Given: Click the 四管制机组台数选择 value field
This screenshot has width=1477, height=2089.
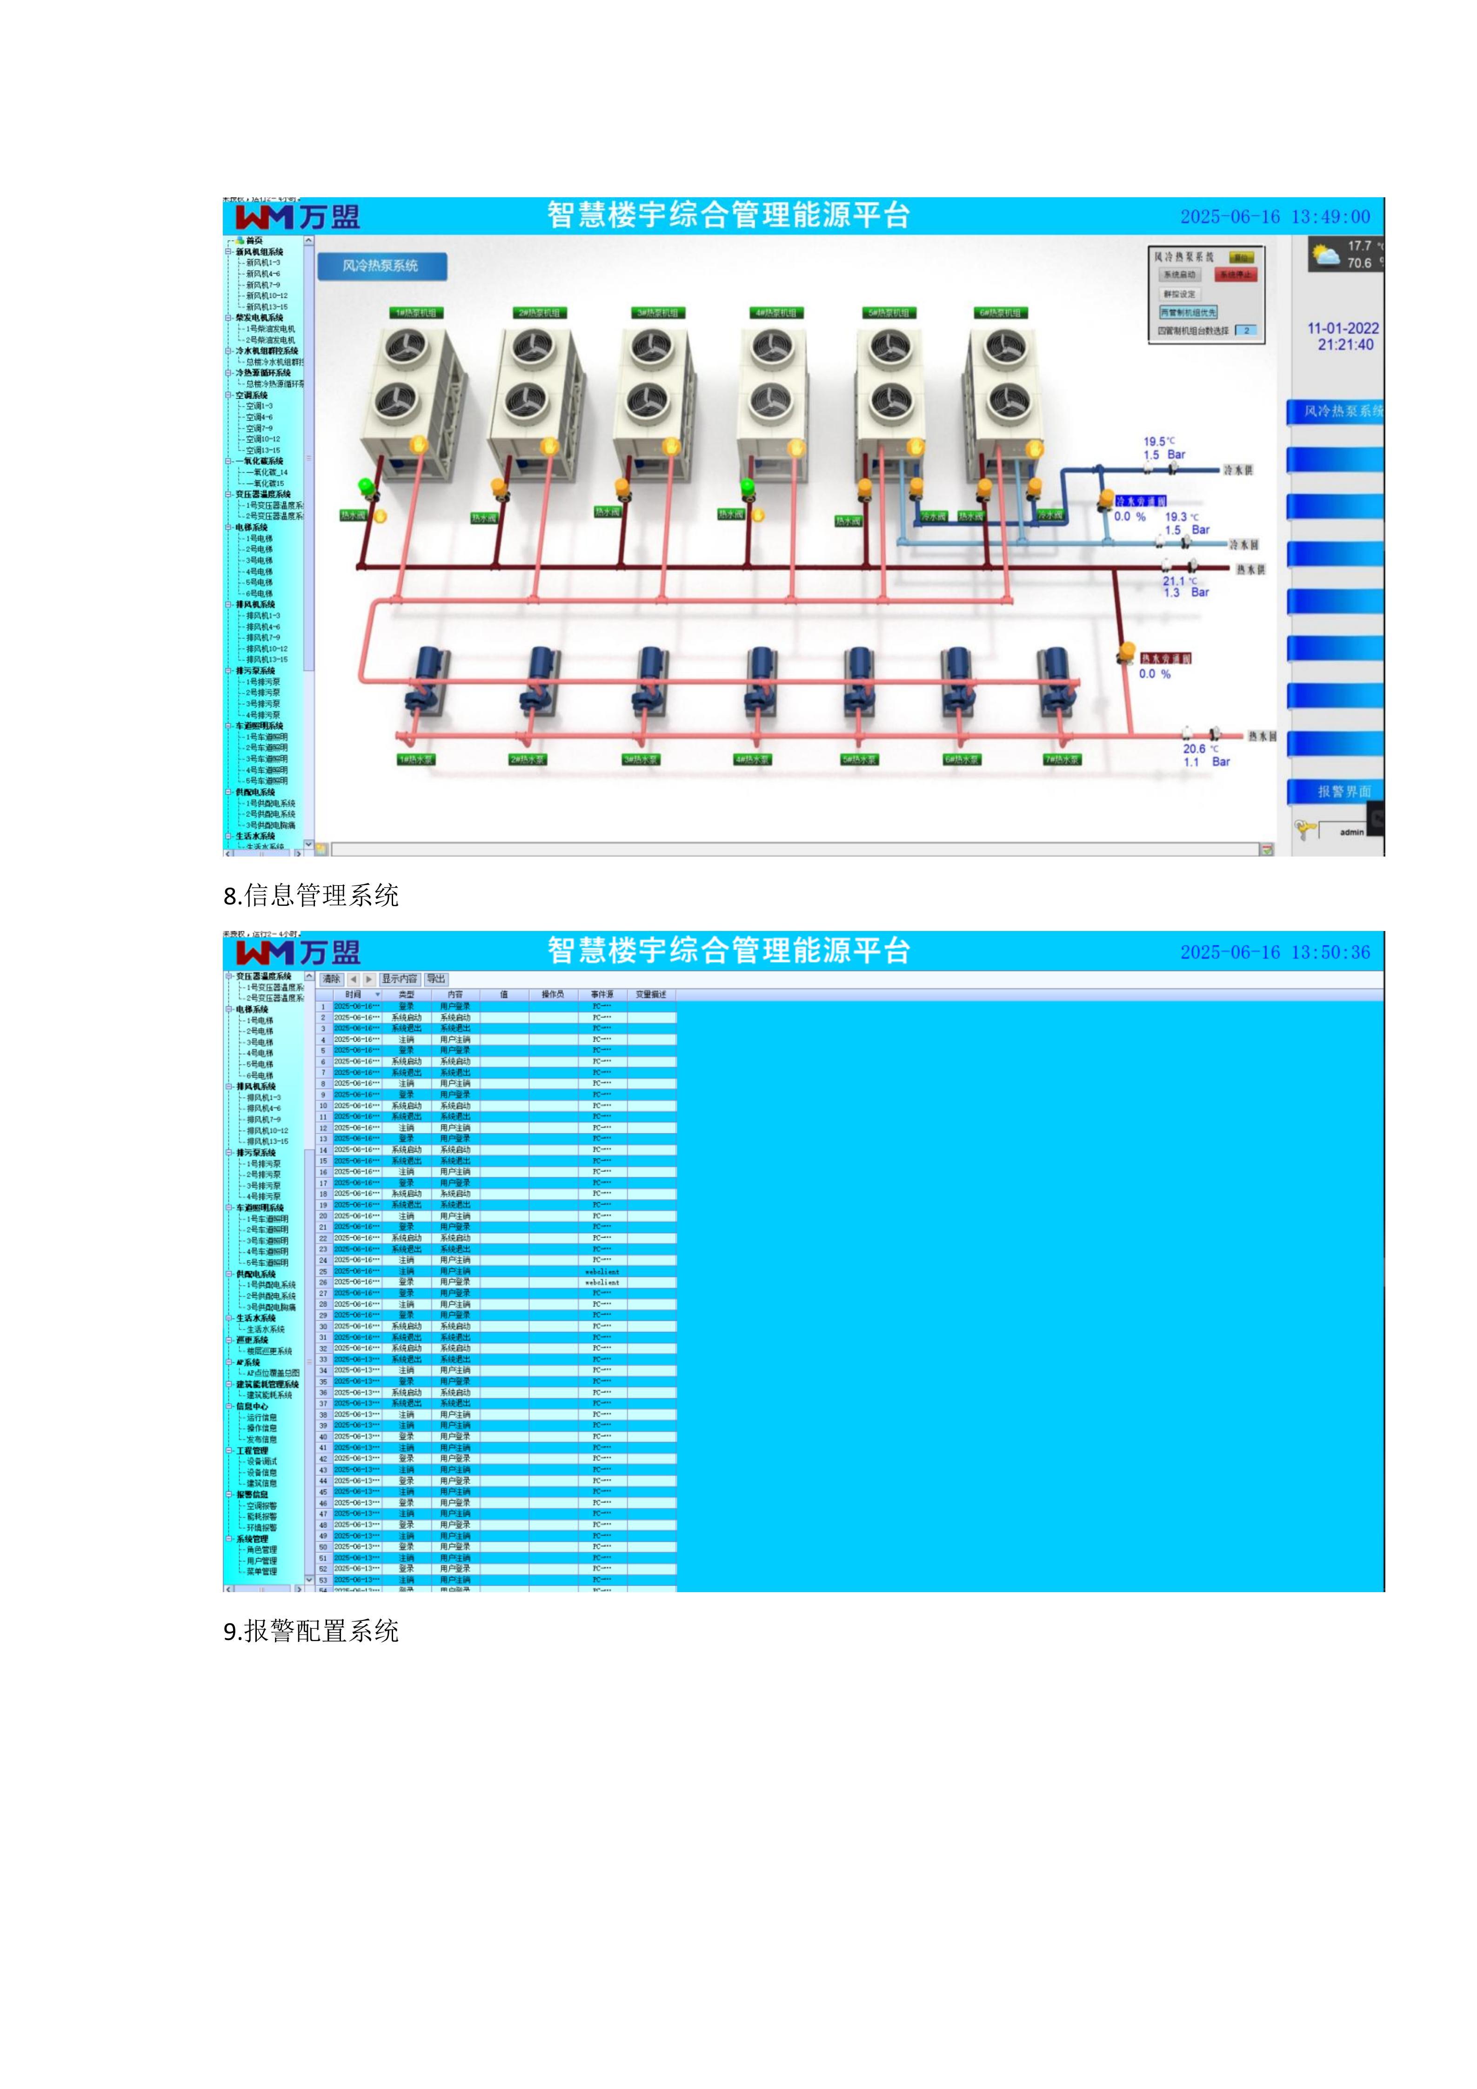Looking at the screenshot, I should pos(1247,330).
